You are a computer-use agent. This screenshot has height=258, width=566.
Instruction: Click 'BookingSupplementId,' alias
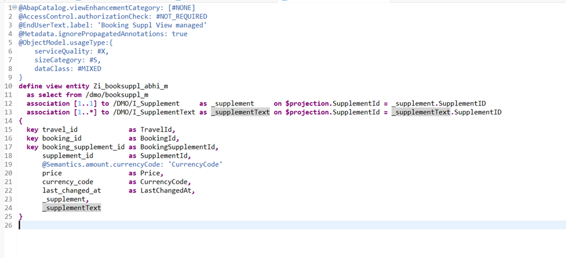coord(179,147)
